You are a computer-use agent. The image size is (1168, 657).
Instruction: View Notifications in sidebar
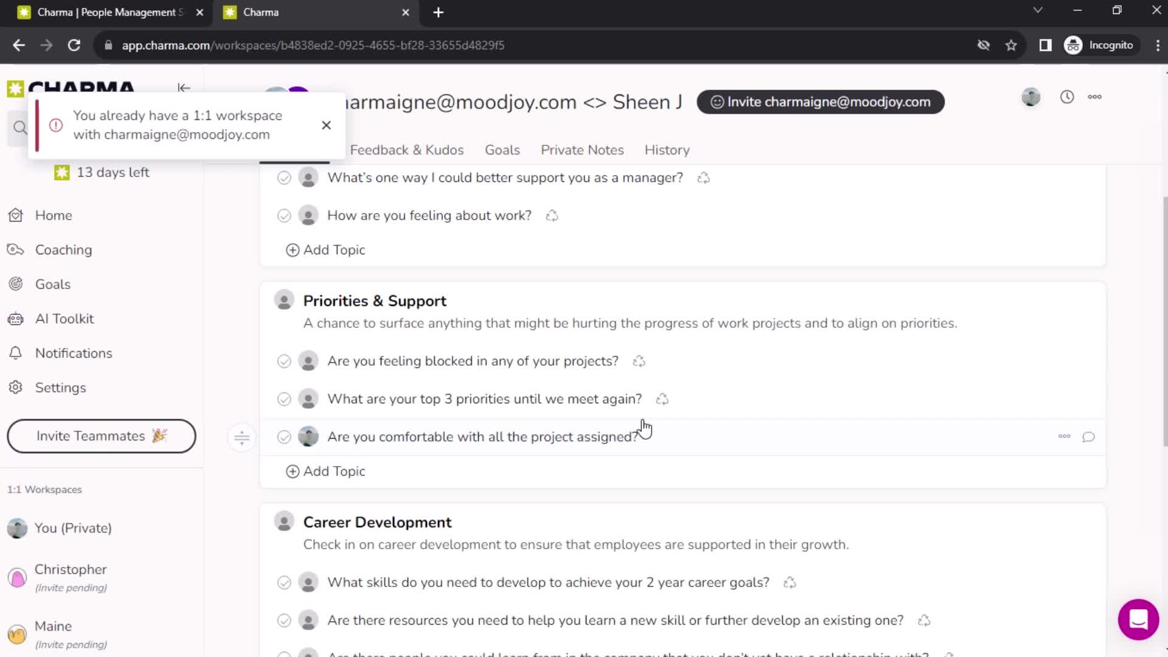[73, 353]
